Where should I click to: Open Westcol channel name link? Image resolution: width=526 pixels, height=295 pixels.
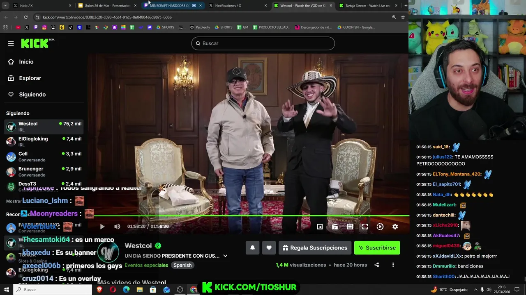coord(138,245)
